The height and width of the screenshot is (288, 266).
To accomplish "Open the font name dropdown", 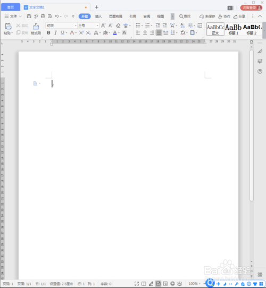I will click(61, 26).
